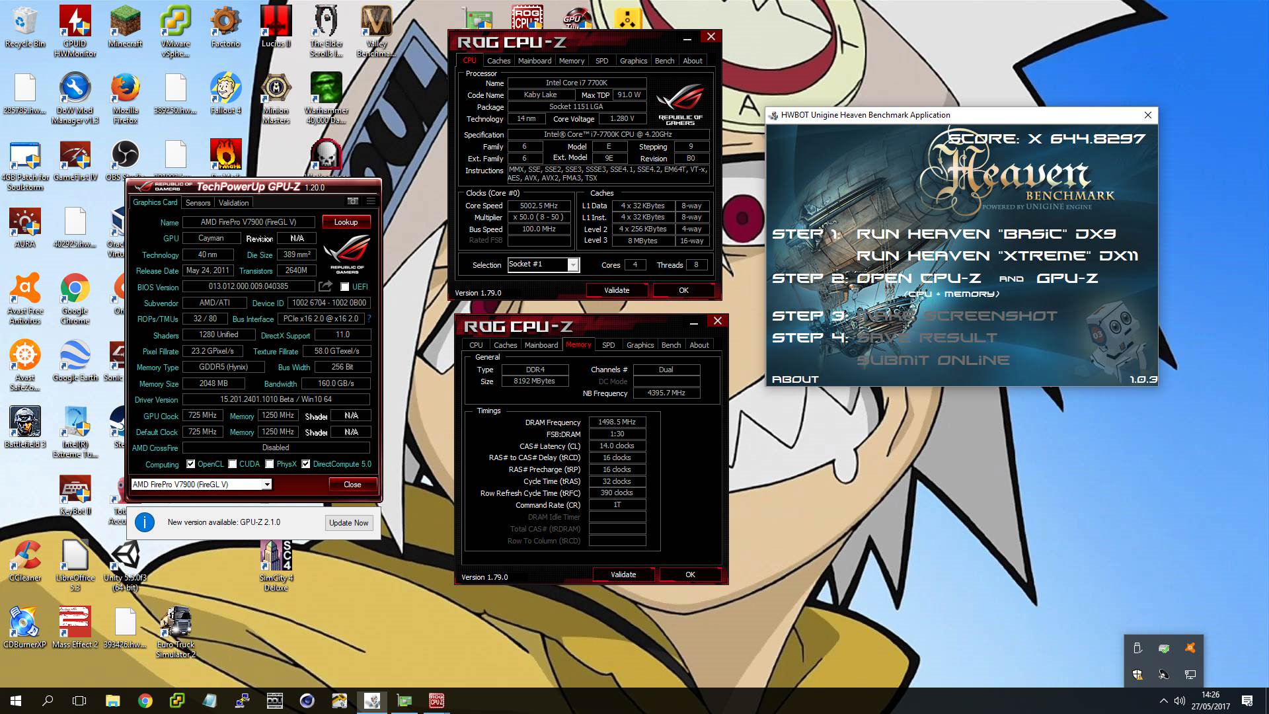The width and height of the screenshot is (1269, 714).
Task: Toggle the PhysX checkbox
Action: coord(270,464)
